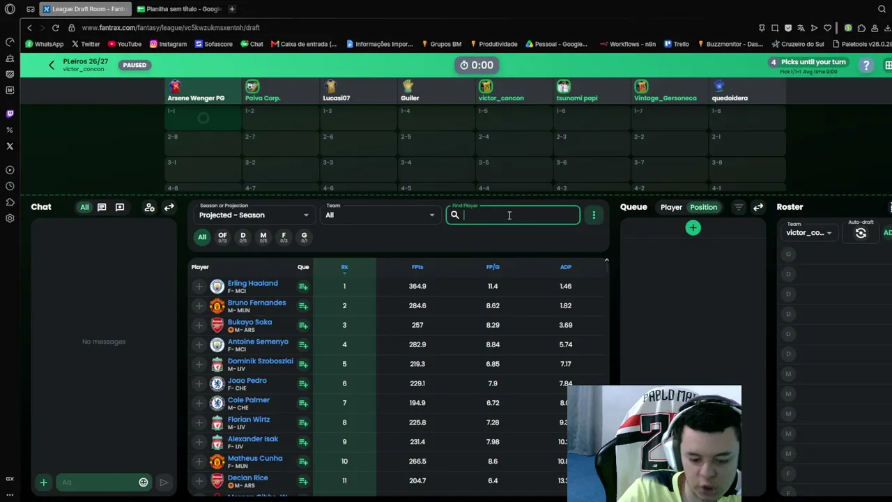The width and height of the screenshot is (892, 502).
Task: Sort players by the Rk column
Action: pos(344,267)
